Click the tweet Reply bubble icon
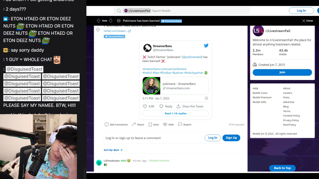This screenshot has height=179, width=319. coord(161,106)
